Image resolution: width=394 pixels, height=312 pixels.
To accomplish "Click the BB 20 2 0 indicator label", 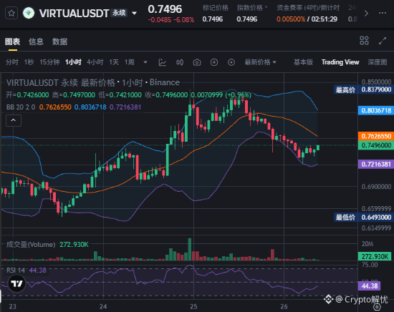I will [21, 107].
